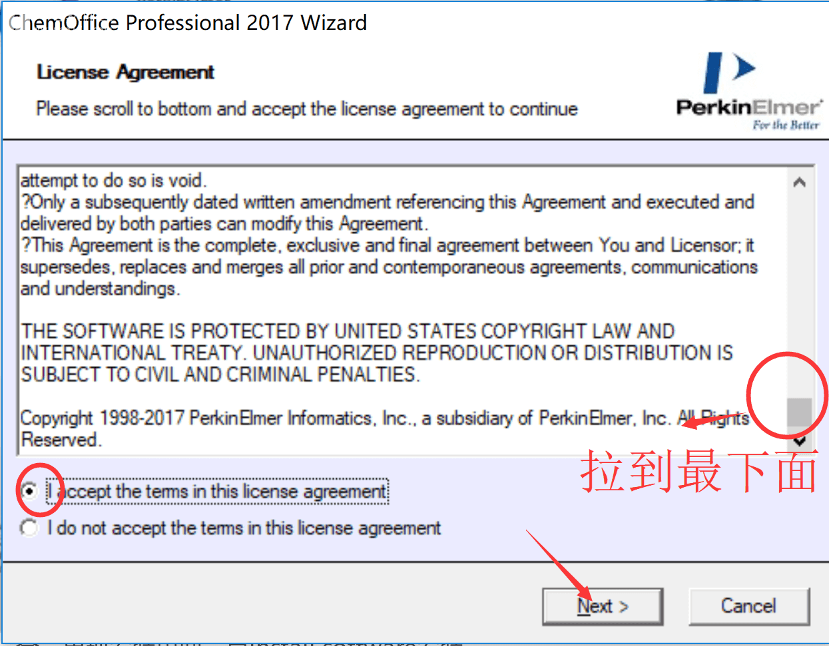Select the accept license terms radio button

click(x=29, y=492)
